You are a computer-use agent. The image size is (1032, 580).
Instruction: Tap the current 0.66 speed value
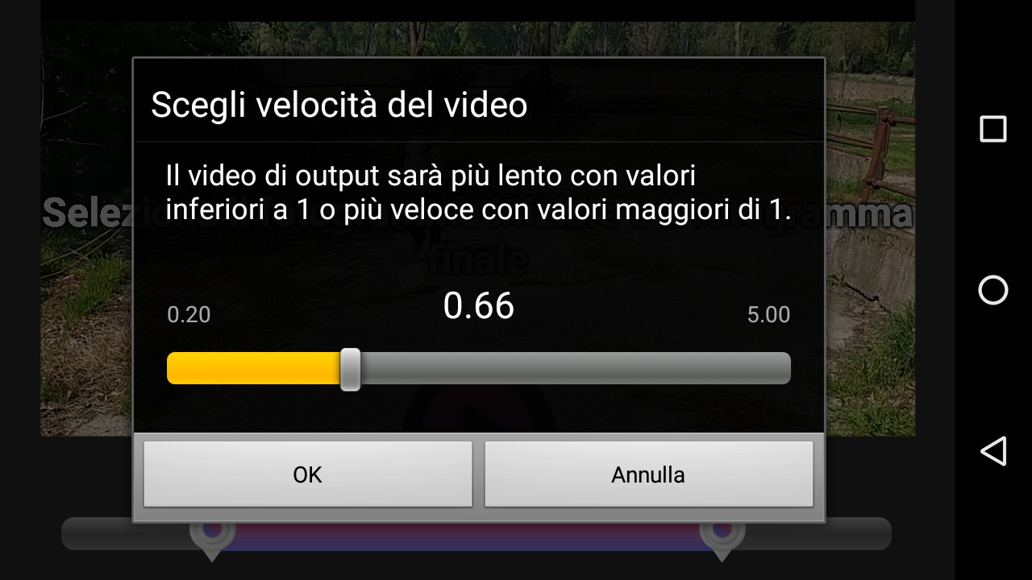[x=479, y=306]
